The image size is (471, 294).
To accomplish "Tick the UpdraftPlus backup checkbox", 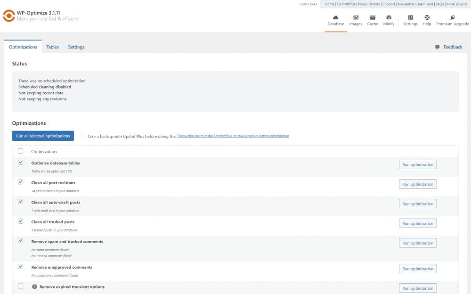I will coord(83,136).
